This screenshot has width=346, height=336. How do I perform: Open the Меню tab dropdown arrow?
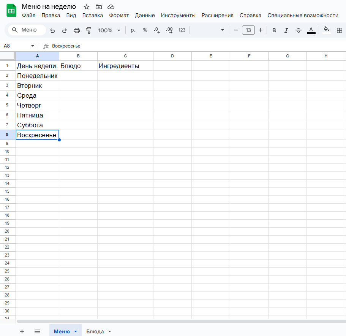[76, 331]
